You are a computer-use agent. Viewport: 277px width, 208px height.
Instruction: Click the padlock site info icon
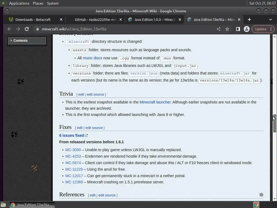37,29
